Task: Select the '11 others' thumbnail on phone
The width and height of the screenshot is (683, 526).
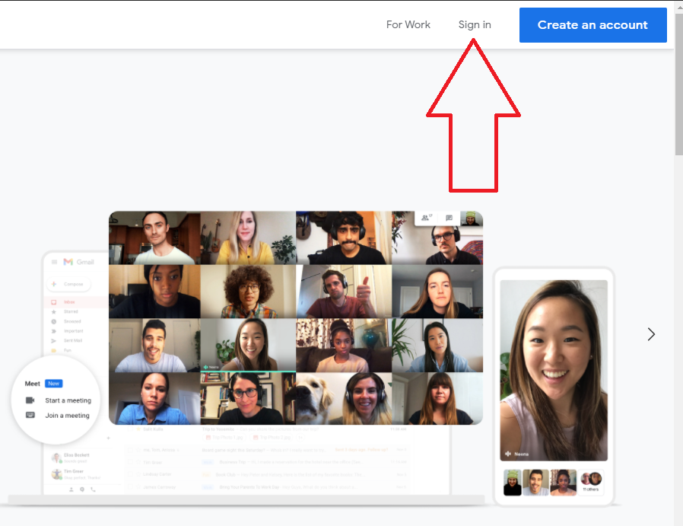Action: pyautogui.click(x=591, y=481)
